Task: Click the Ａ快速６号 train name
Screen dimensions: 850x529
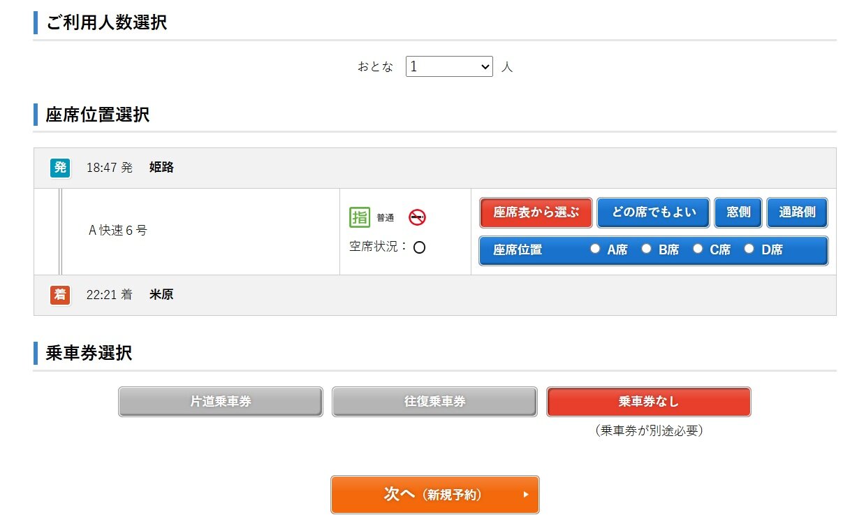Action: (x=117, y=231)
